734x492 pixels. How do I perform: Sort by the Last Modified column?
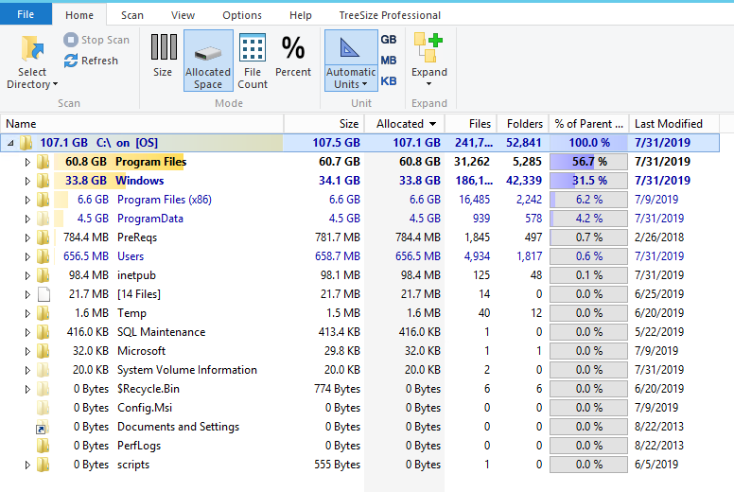pos(673,124)
